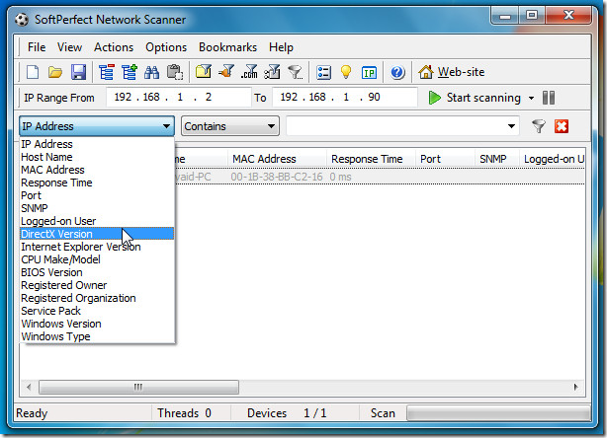
Task: Click the Web-site link text
Action: 461,72
